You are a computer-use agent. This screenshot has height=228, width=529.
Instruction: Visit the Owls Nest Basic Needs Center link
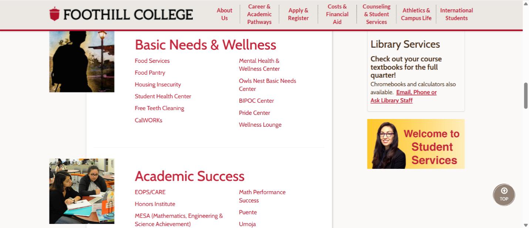pyautogui.click(x=267, y=85)
